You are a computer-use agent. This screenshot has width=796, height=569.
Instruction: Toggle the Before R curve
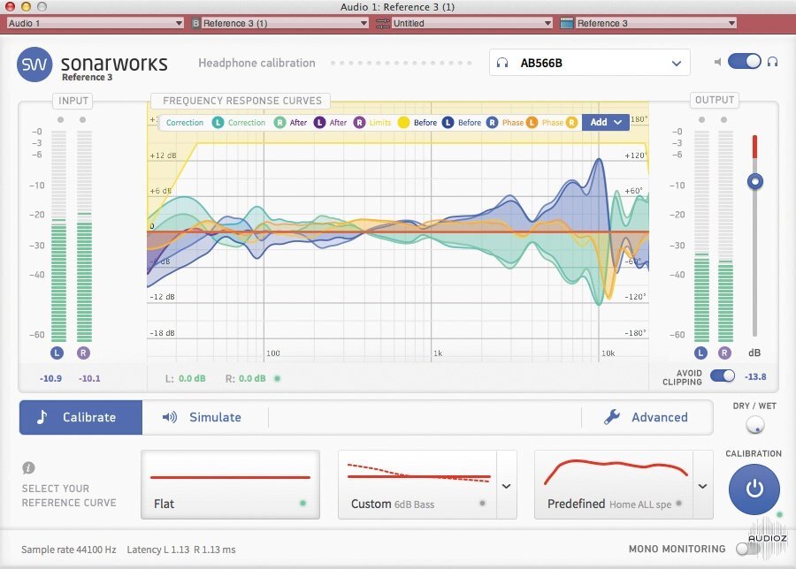point(492,122)
